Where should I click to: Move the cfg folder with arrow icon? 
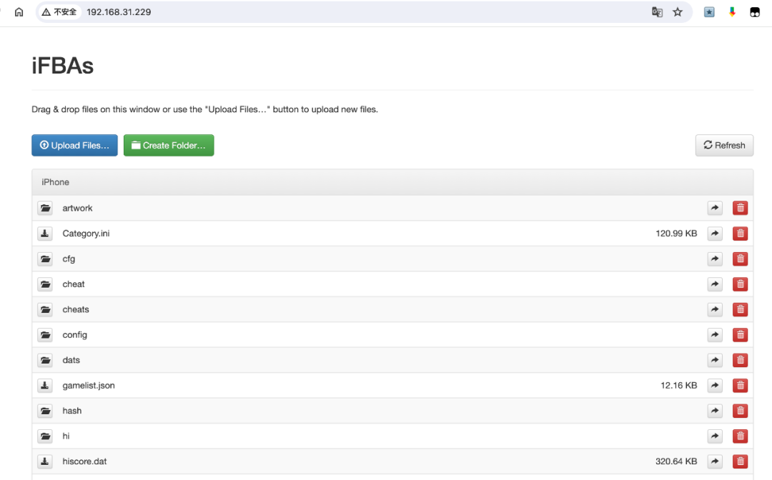715,259
